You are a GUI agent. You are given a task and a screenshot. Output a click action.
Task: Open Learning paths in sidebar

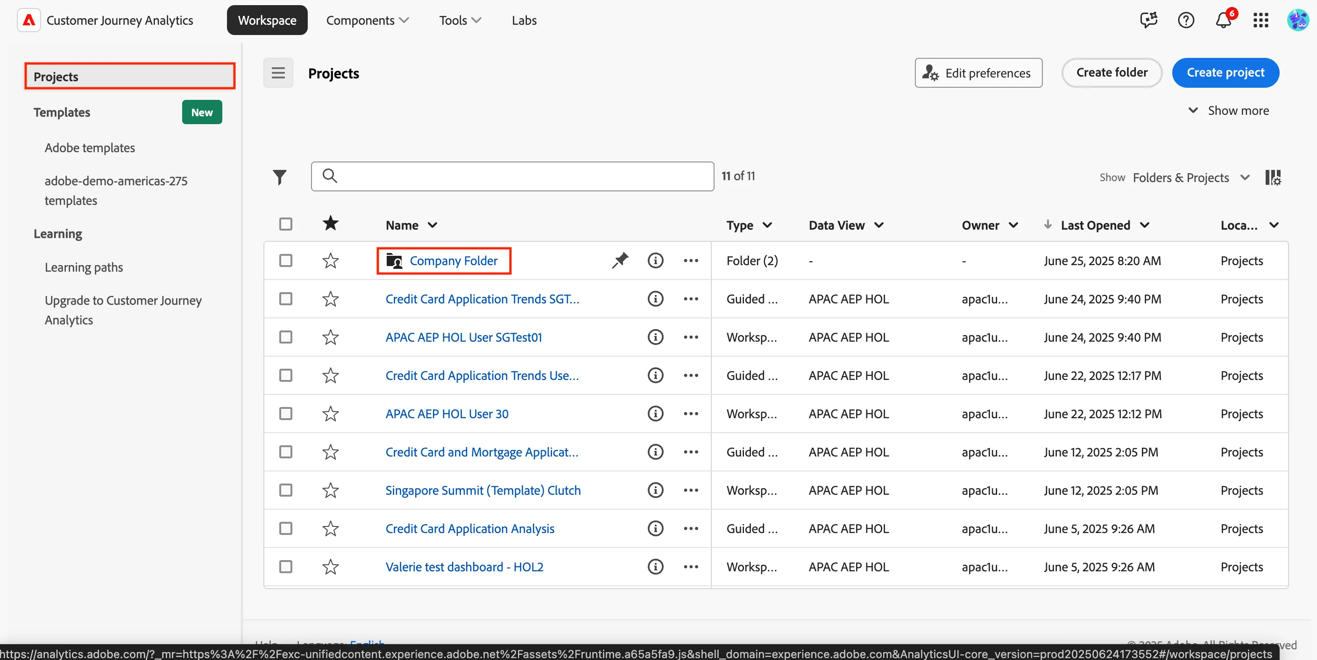pyautogui.click(x=84, y=267)
